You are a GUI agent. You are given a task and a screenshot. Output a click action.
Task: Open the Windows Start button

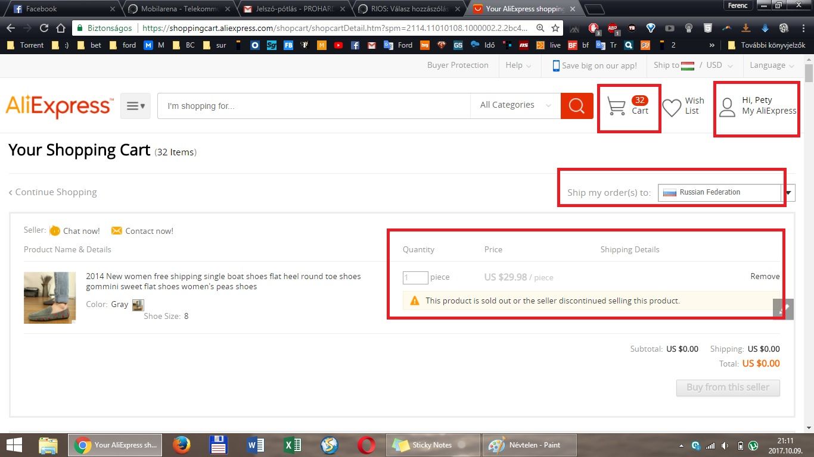14,445
